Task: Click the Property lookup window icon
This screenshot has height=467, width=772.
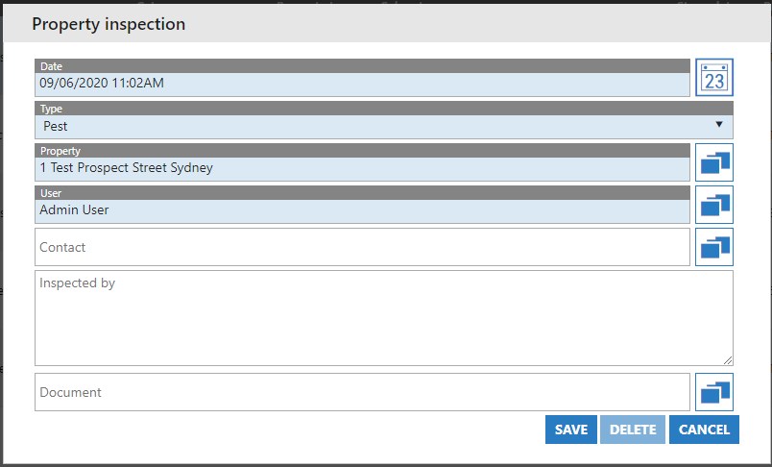Action: point(713,162)
